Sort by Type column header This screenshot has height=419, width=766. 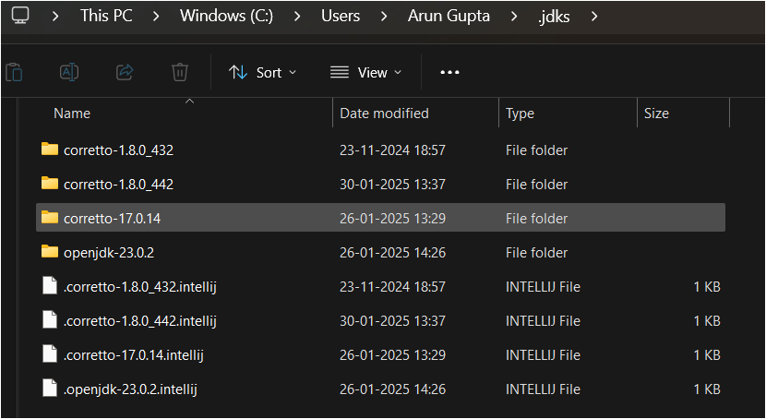[520, 114]
